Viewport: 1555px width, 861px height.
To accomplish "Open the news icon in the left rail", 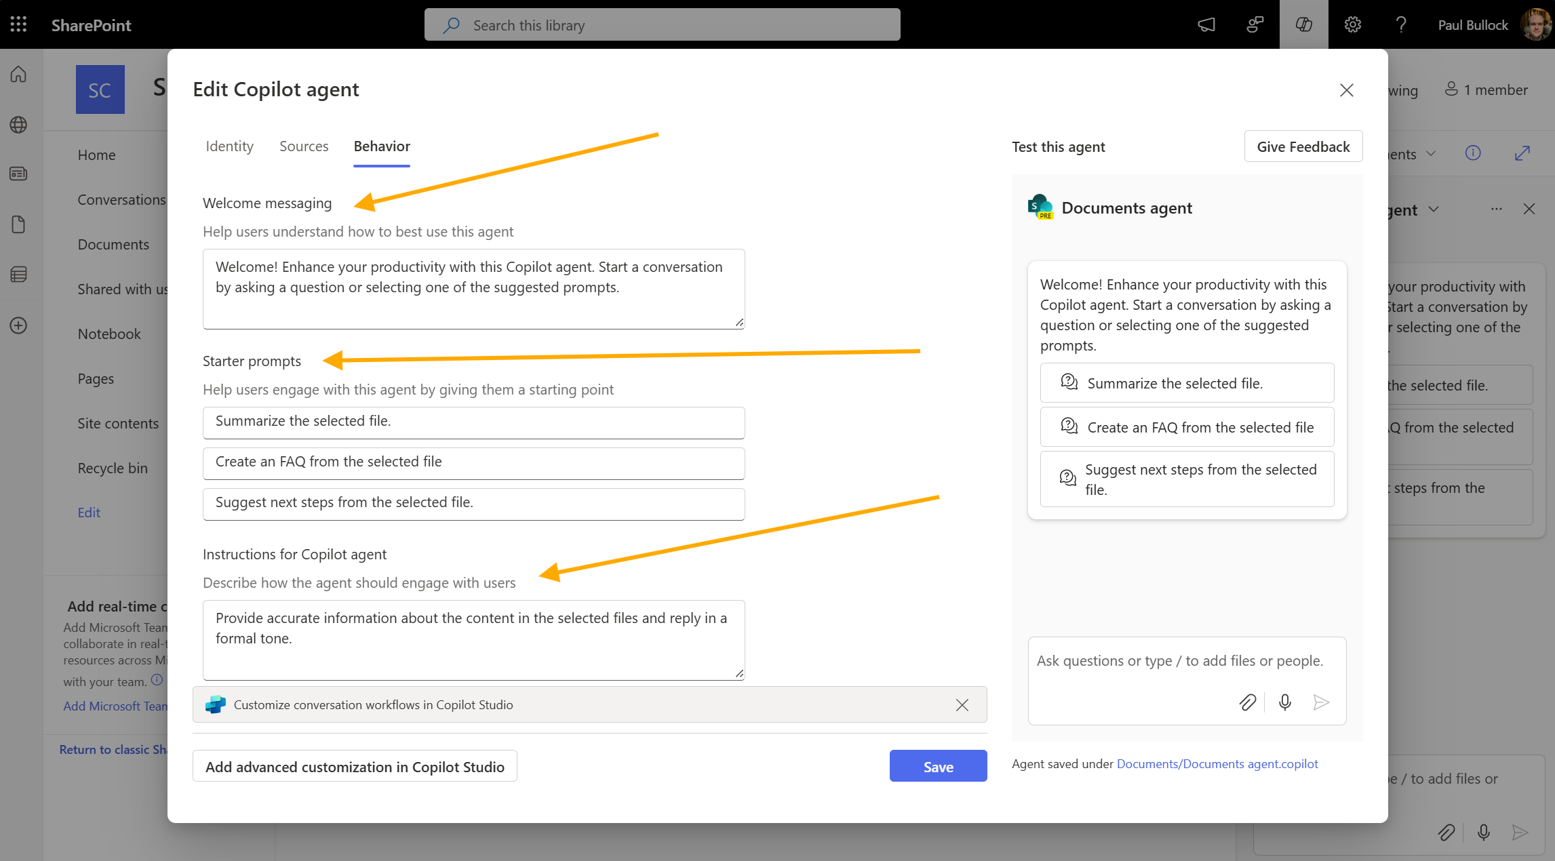I will [18, 174].
